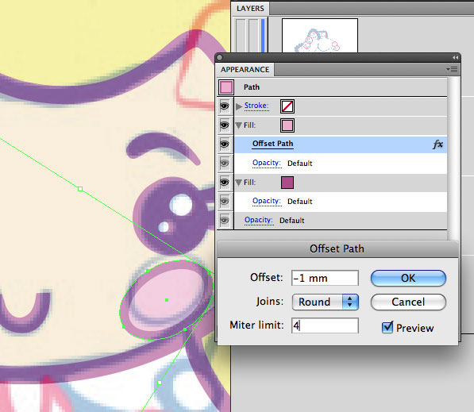The height and width of the screenshot is (412, 474).
Task: Open the Appearance panel flyout menu icon
Action: pos(453,70)
